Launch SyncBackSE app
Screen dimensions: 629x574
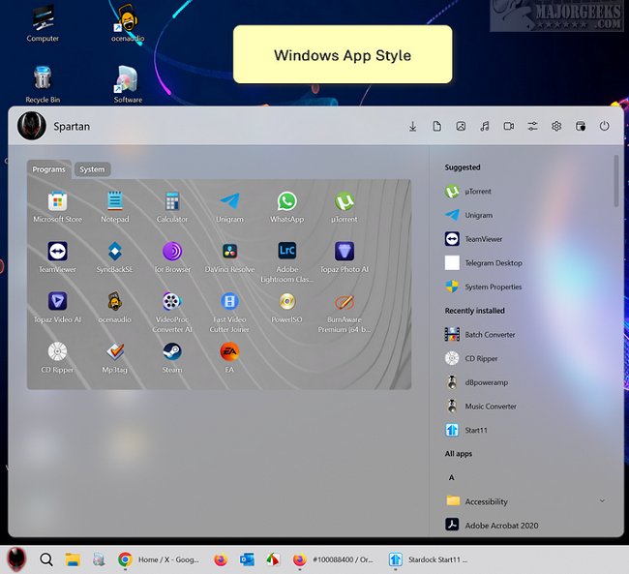[x=115, y=257]
